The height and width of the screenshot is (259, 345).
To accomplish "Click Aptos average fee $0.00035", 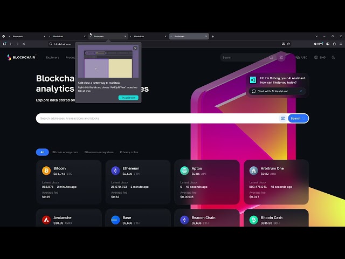I will (x=187, y=197).
